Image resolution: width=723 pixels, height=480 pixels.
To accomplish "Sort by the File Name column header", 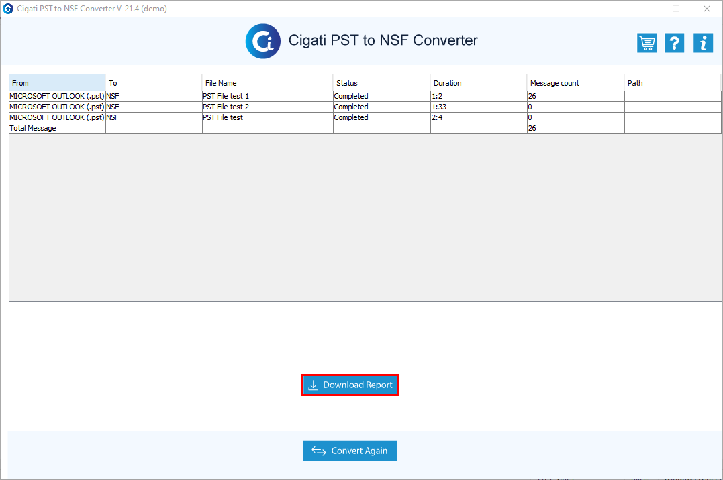I will coord(267,83).
